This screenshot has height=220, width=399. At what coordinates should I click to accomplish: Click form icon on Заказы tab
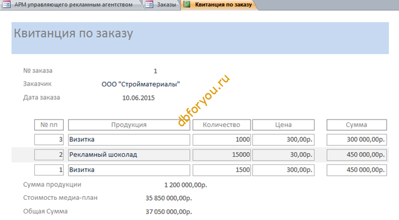click(x=149, y=4)
